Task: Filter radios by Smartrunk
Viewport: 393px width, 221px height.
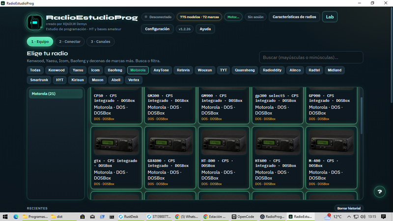Action: click(39, 80)
